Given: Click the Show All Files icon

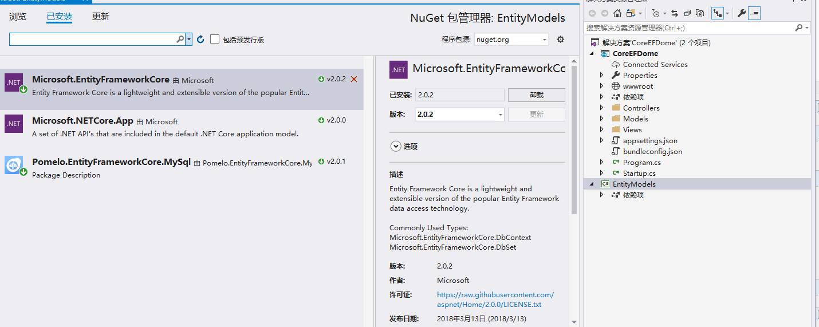Looking at the screenshot, I should pyautogui.click(x=699, y=13).
